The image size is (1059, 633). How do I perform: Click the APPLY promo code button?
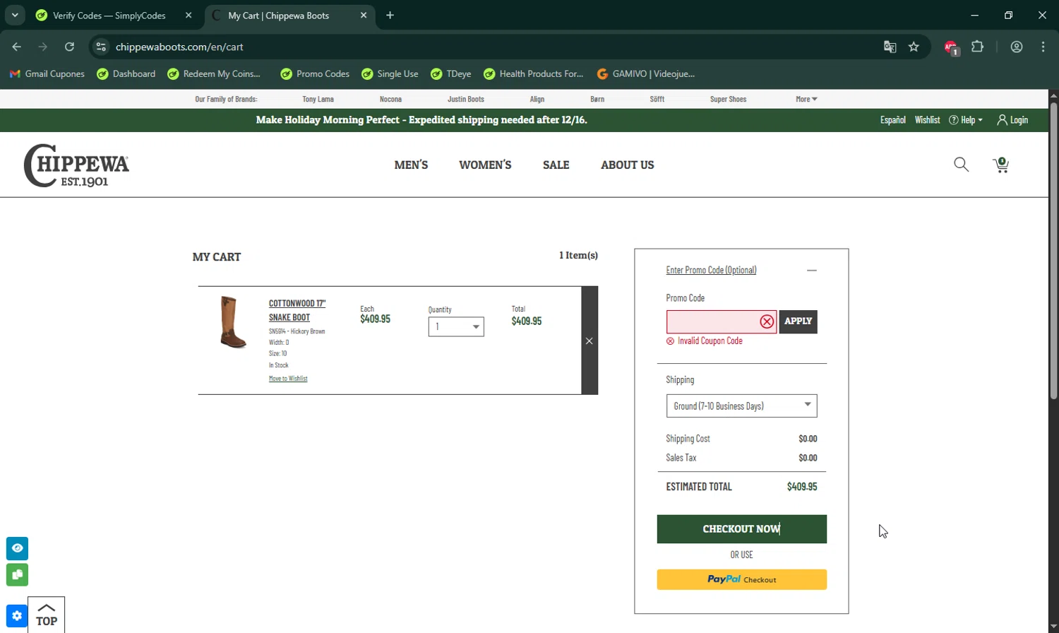798,321
